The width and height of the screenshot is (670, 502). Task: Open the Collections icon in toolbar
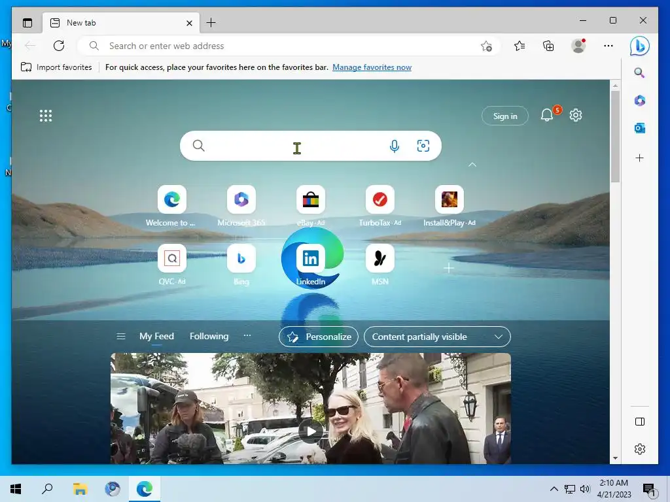[548, 46]
